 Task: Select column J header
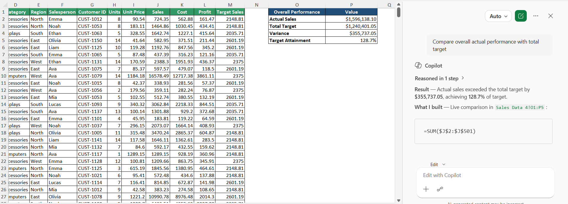pyautogui.click(x=158, y=5)
